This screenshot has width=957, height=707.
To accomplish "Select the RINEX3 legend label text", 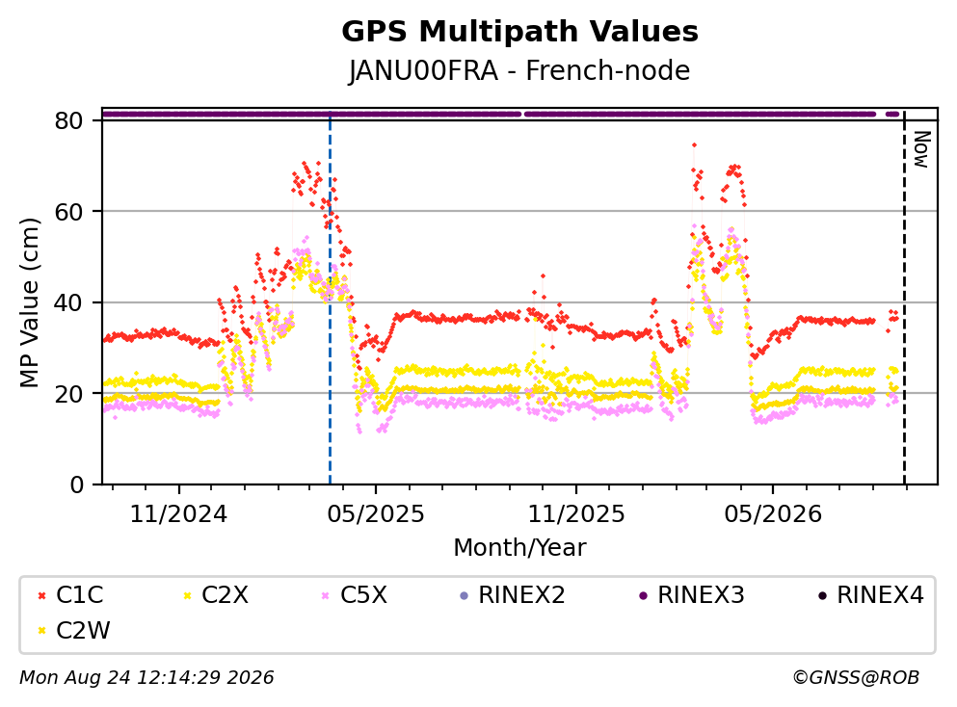I will pos(701,594).
